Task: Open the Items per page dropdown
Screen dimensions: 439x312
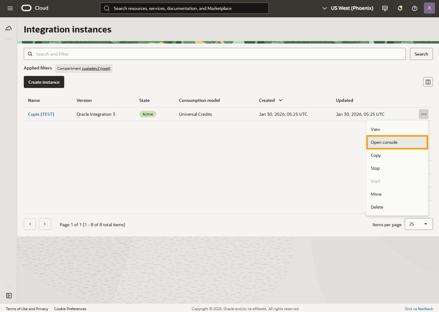Action: [x=419, y=224]
